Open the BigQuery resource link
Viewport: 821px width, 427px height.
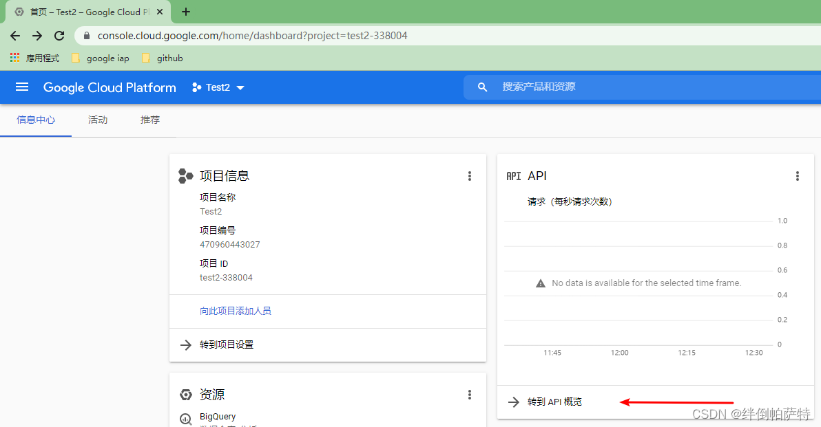click(x=217, y=417)
